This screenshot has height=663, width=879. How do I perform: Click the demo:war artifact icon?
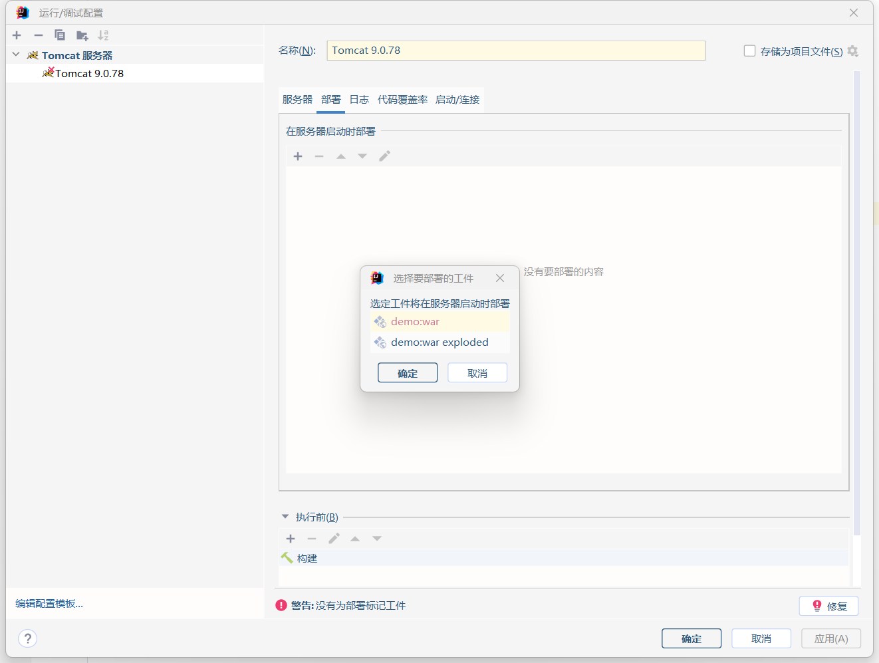(380, 322)
